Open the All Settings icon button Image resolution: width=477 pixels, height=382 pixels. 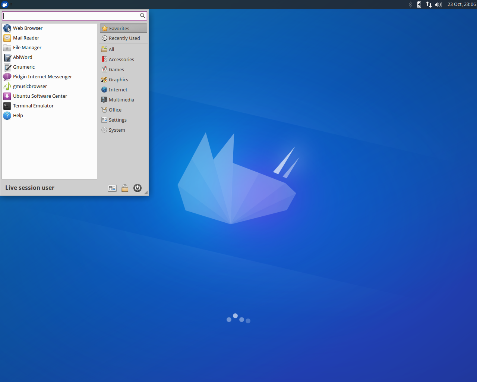click(x=112, y=188)
